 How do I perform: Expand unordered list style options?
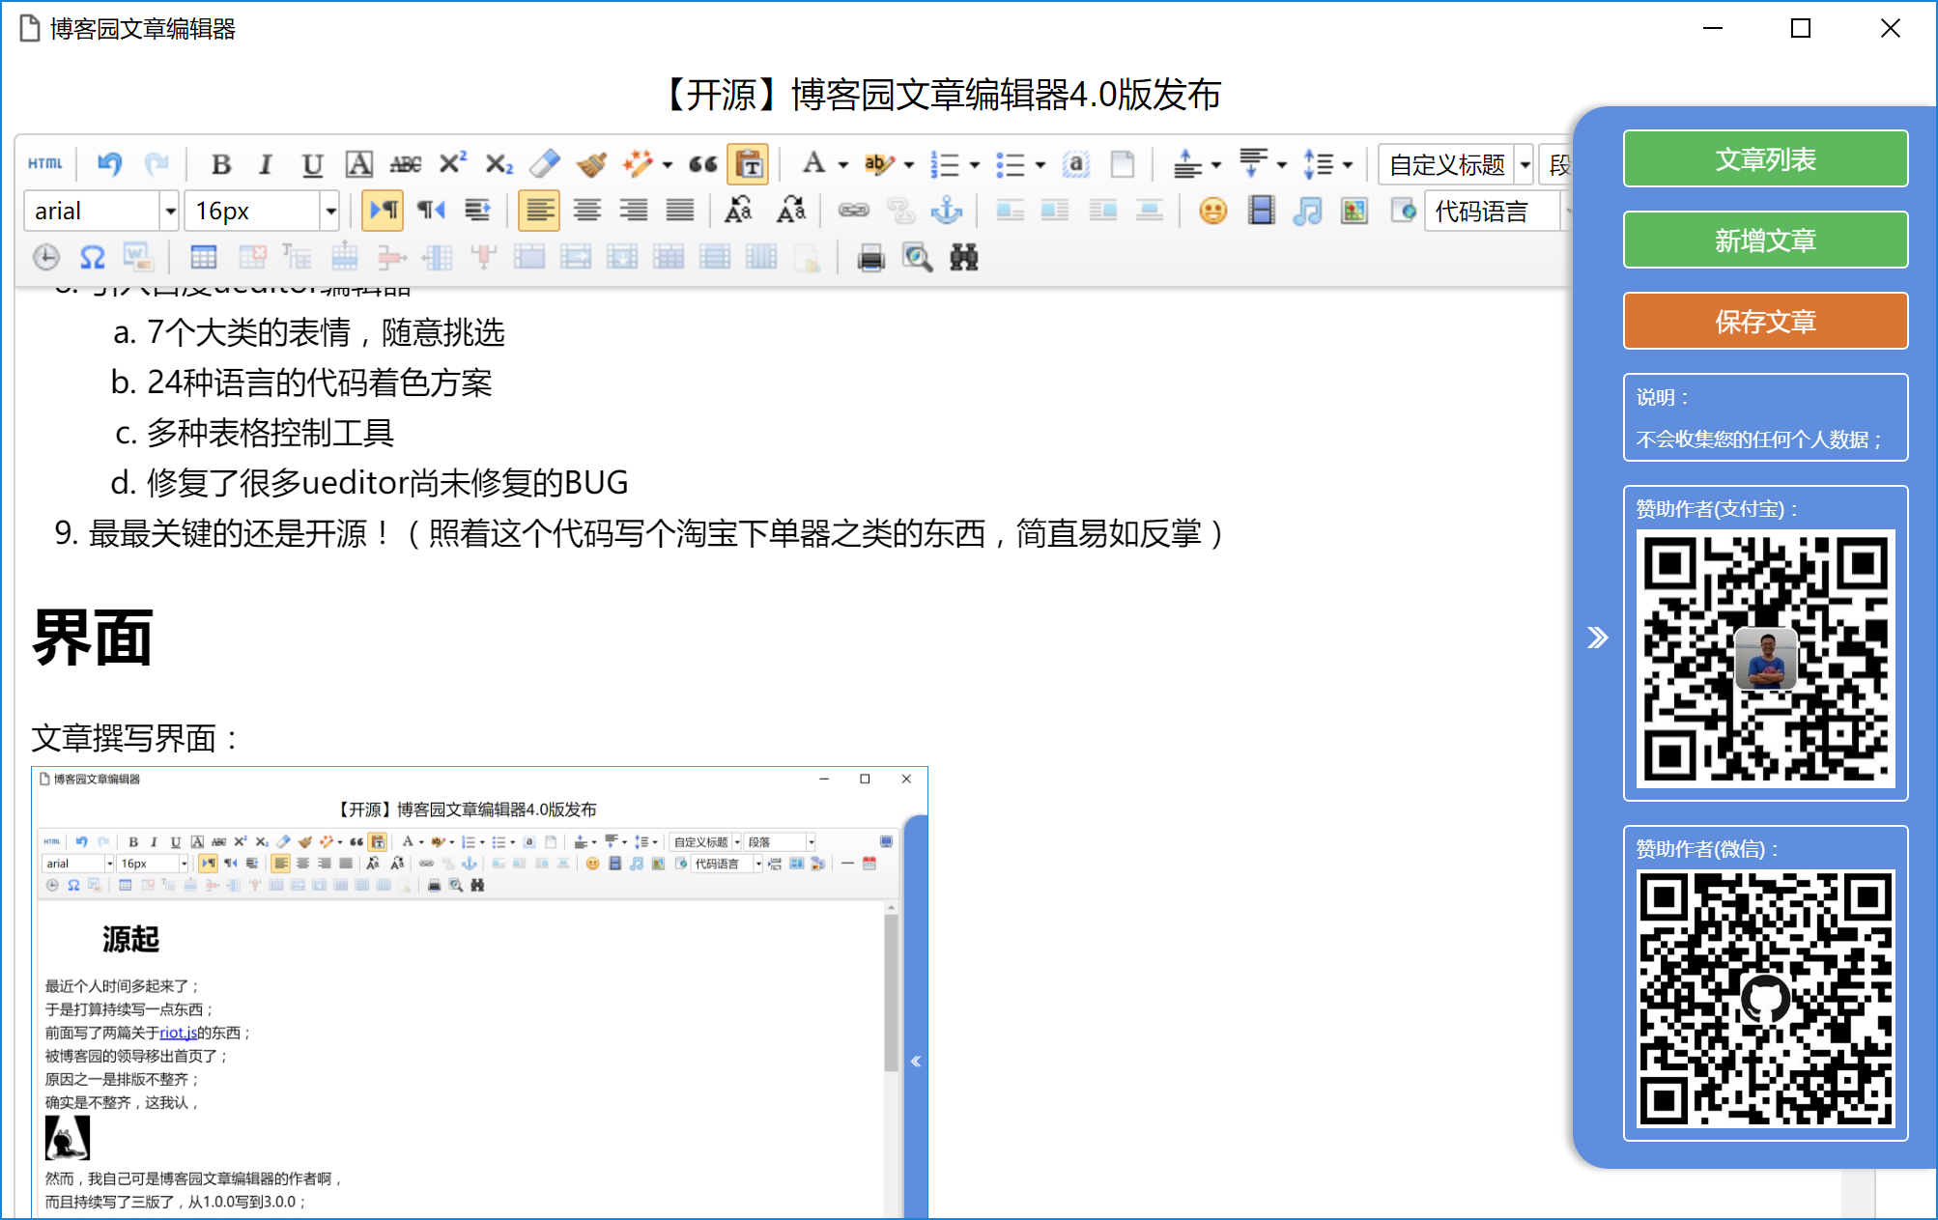coord(1040,165)
